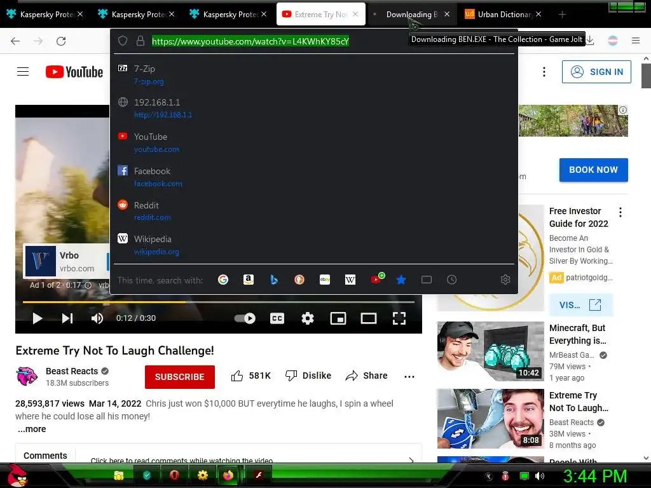The image size is (651, 488).
Task: Search bookmarks with star icon
Action: click(x=401, y=280)
